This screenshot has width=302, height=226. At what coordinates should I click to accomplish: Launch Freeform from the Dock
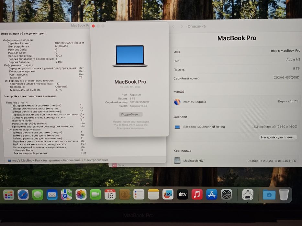click(168, 194)
